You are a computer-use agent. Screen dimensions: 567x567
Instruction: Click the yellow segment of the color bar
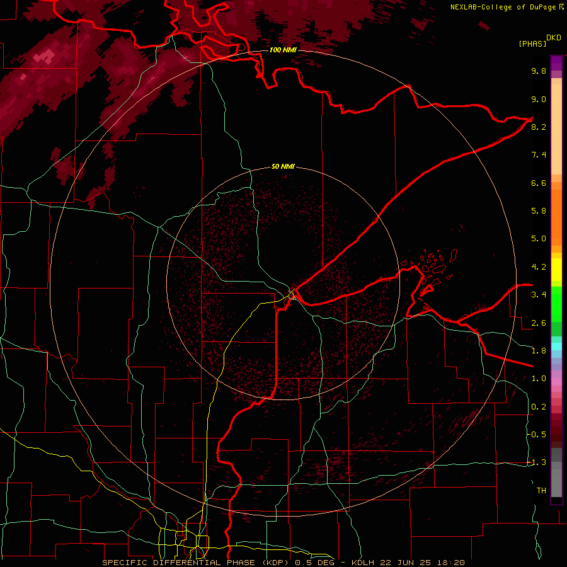[556, 270]
